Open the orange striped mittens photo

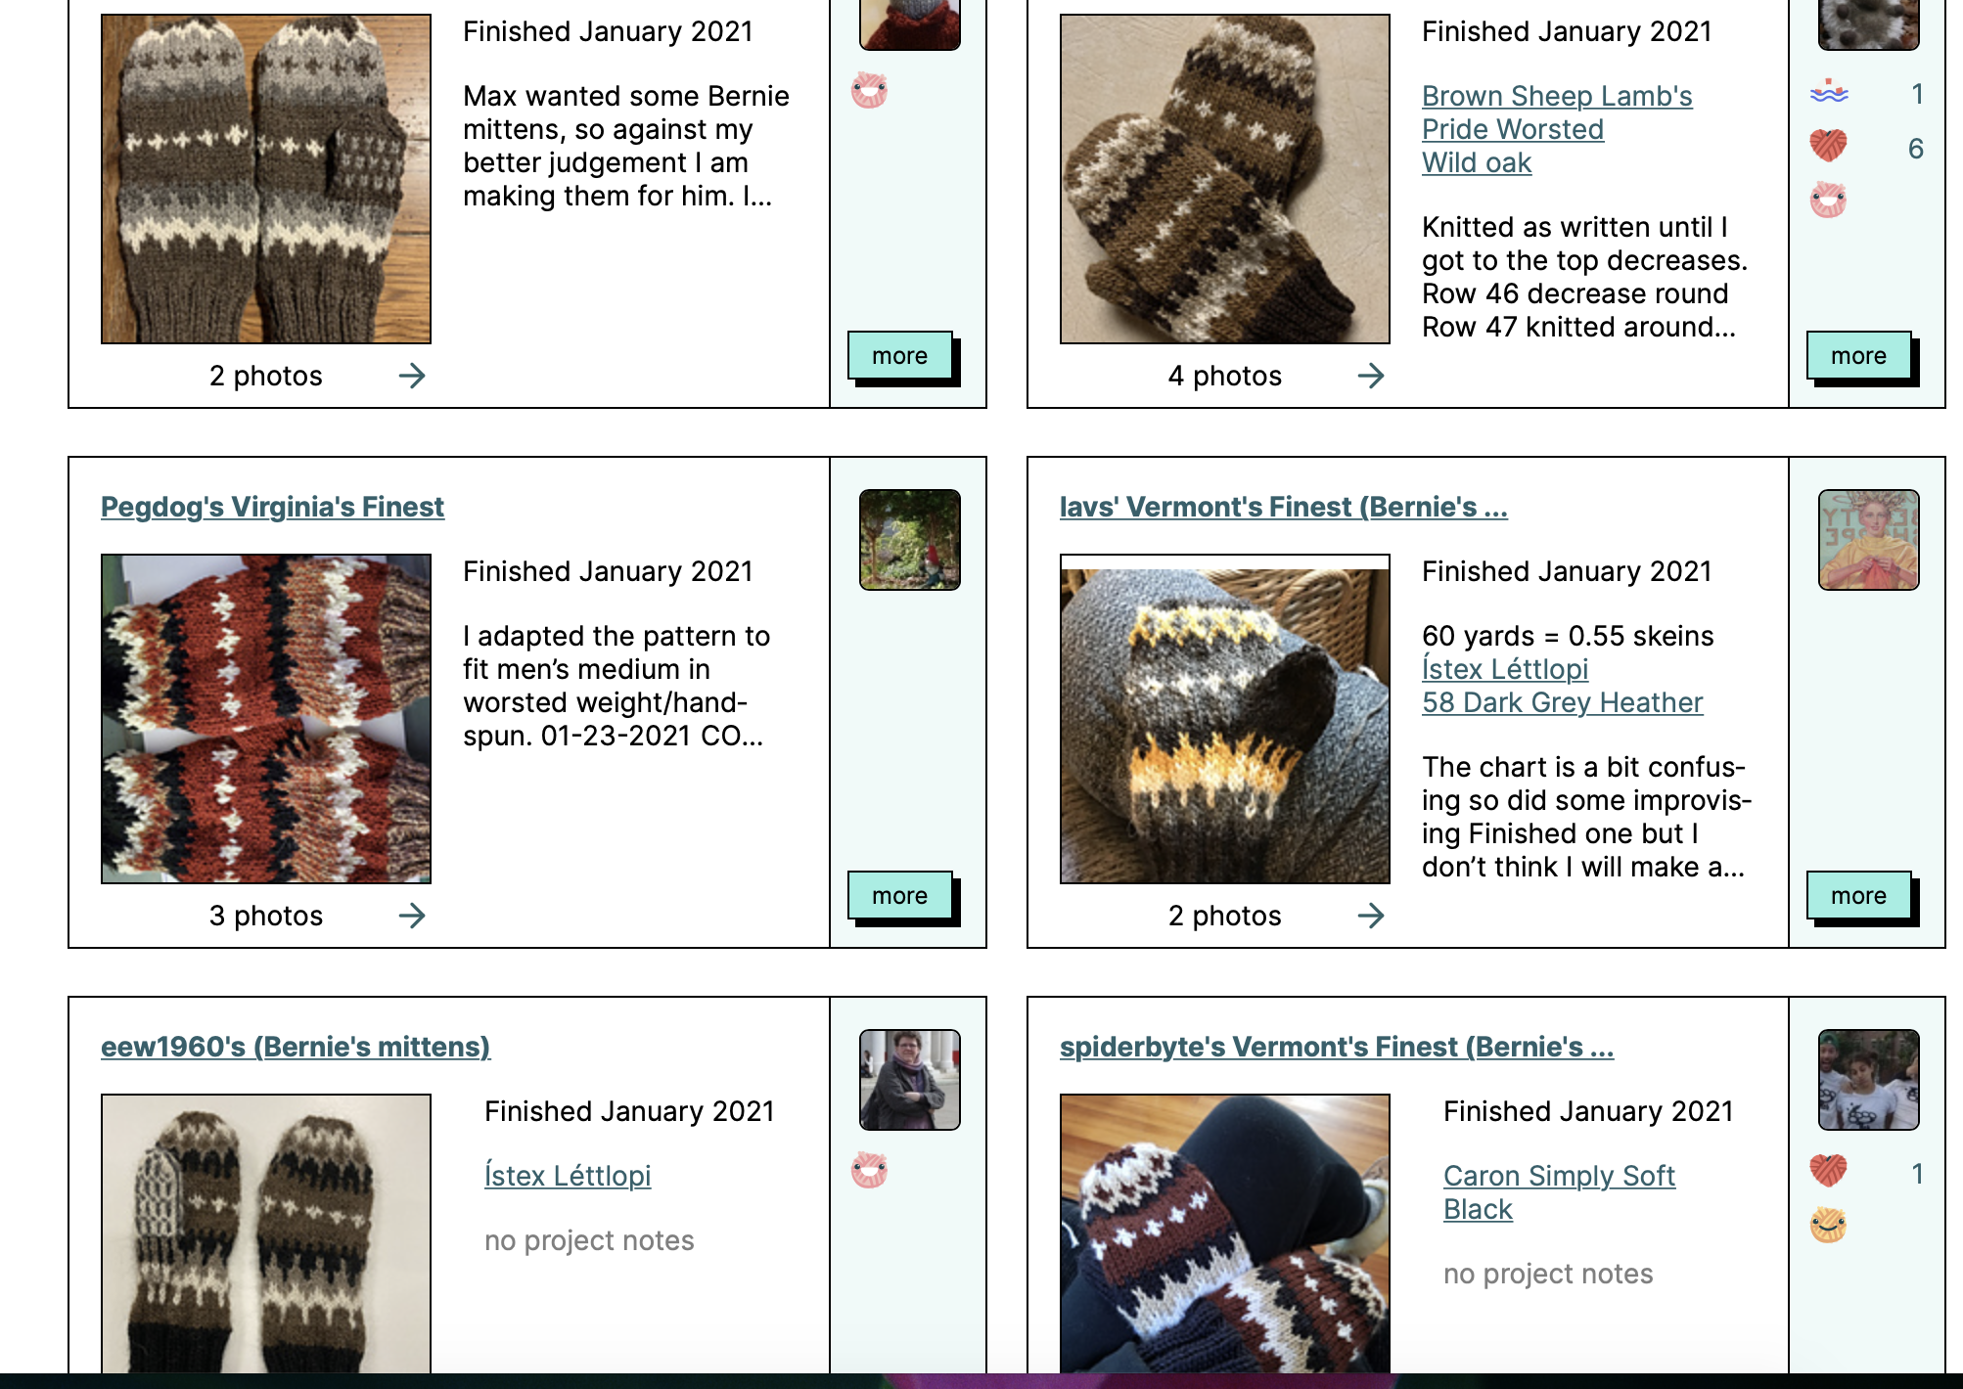[266, 719]
